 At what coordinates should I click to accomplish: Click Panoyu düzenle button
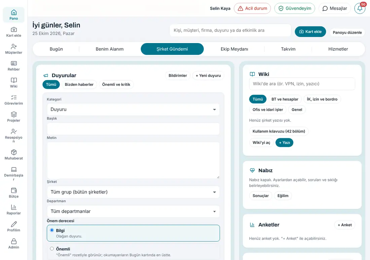[347, 32]
